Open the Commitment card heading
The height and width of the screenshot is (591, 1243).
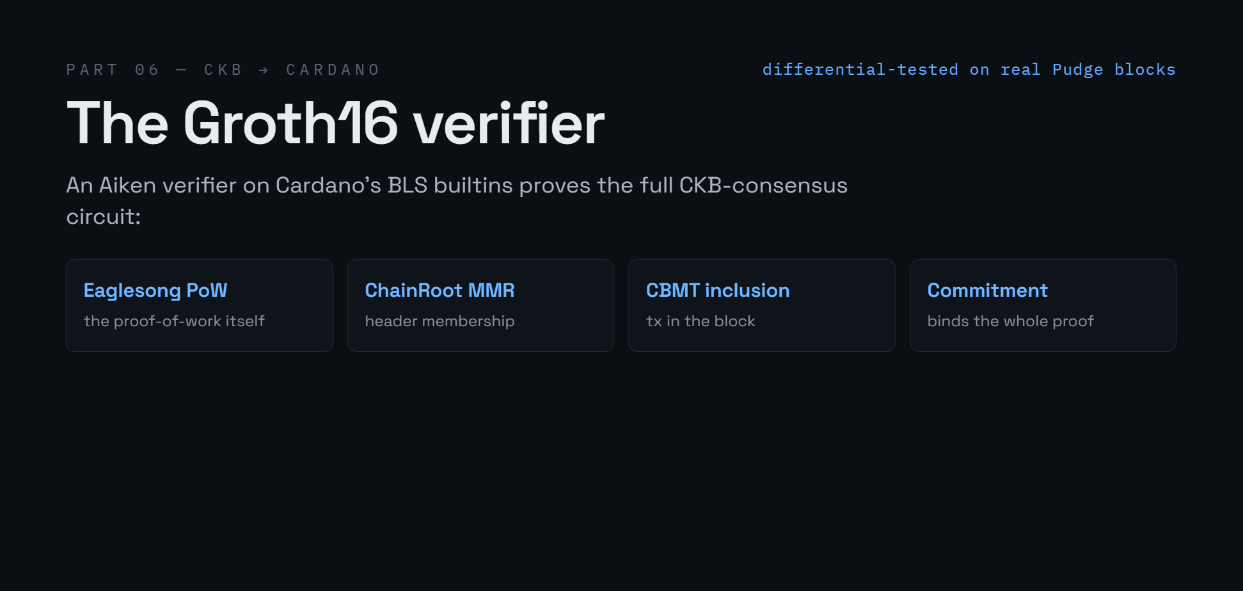point(987,290)
